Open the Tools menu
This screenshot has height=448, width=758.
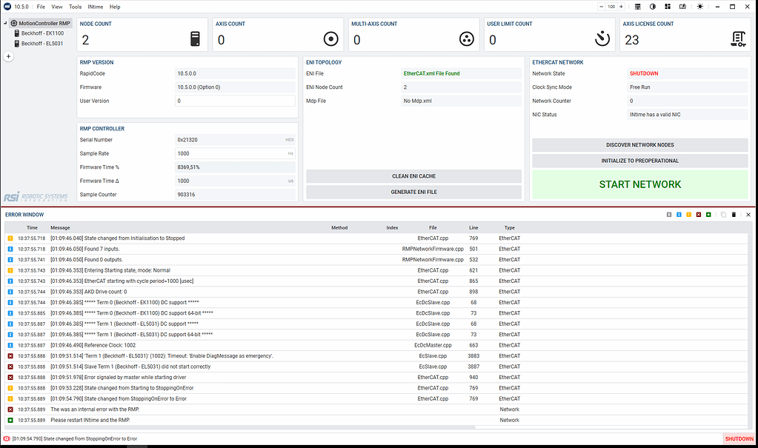(74, 6)
